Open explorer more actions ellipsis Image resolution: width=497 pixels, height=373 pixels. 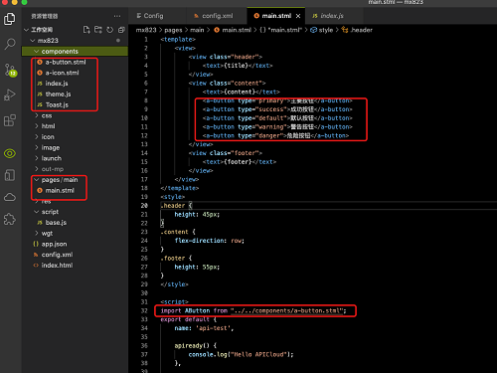click(x=117, y=16)
